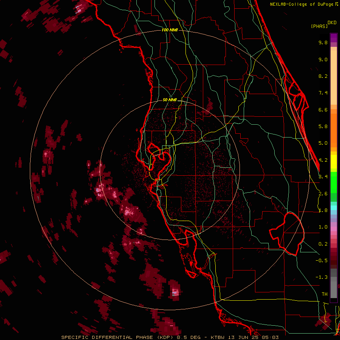
Task: Click the 1.0 scale label
Action: point(323,227)
